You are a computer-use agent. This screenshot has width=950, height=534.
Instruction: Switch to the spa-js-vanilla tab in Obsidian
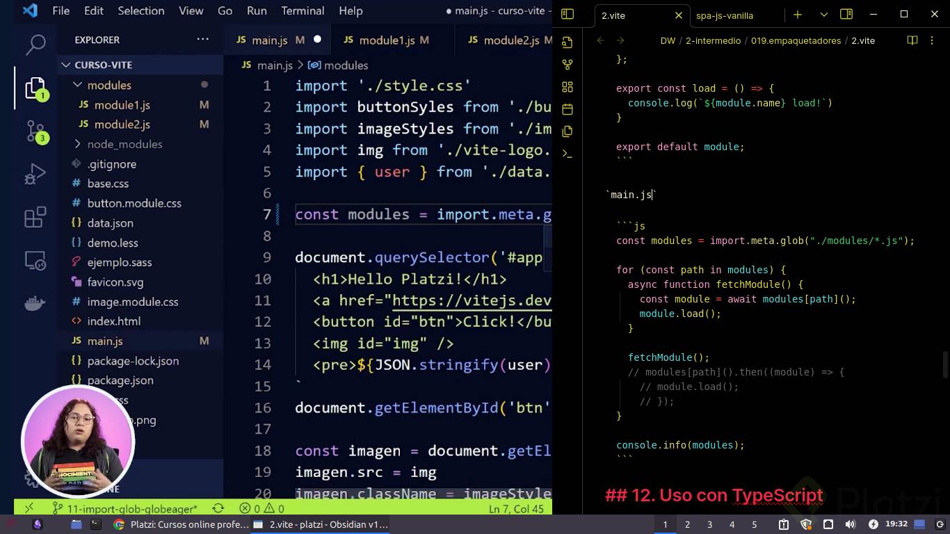(725, 15)
